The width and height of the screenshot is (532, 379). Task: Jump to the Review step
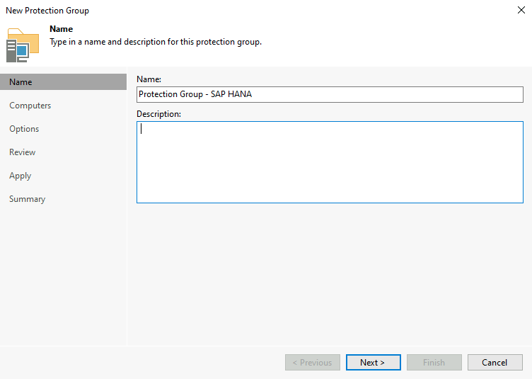point(23,152)
